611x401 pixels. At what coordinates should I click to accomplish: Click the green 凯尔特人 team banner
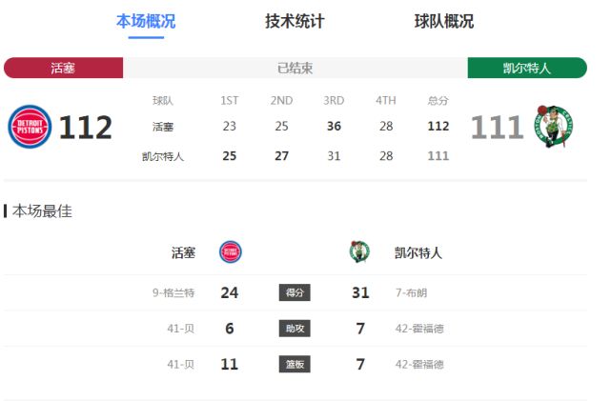point(527,68)
